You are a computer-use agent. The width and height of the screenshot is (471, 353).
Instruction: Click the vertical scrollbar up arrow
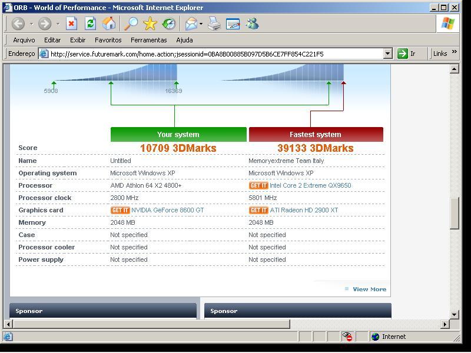click(455, 69)
